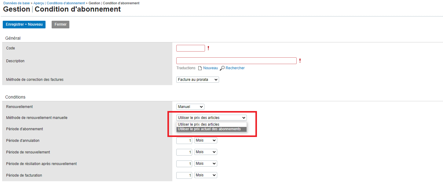Open the Renouvellement dropdown showing Manuel
Viewport: 443px width, 187px height.
(x=190, y=107)
